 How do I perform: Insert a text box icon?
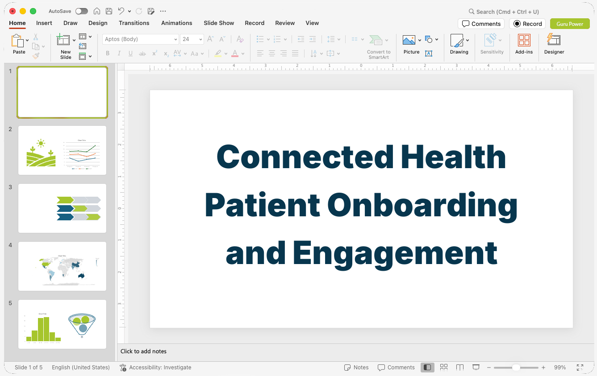pos(429,54)
